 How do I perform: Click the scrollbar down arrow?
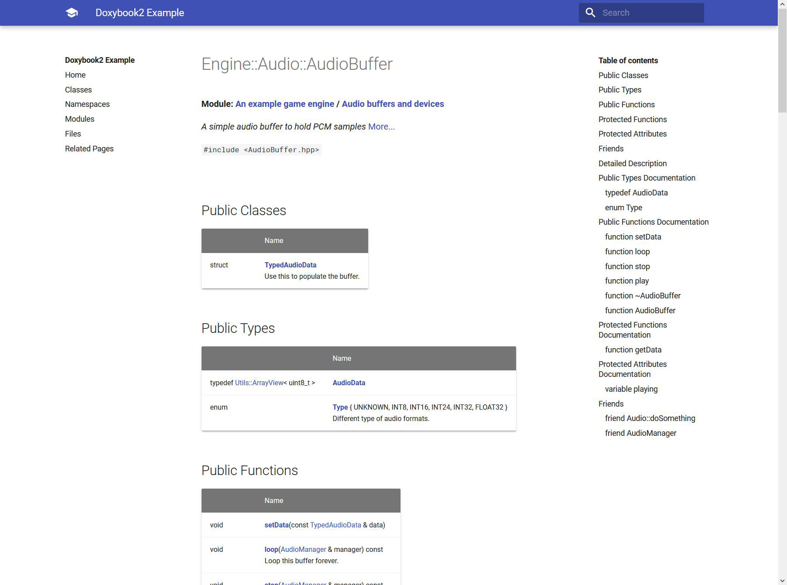pyautogui.click(x=782, y=581)
